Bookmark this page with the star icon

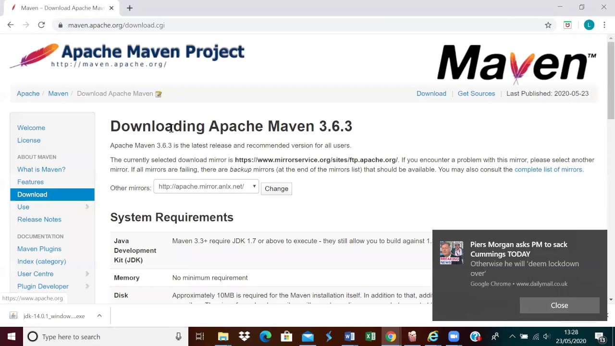click(548, 25)
